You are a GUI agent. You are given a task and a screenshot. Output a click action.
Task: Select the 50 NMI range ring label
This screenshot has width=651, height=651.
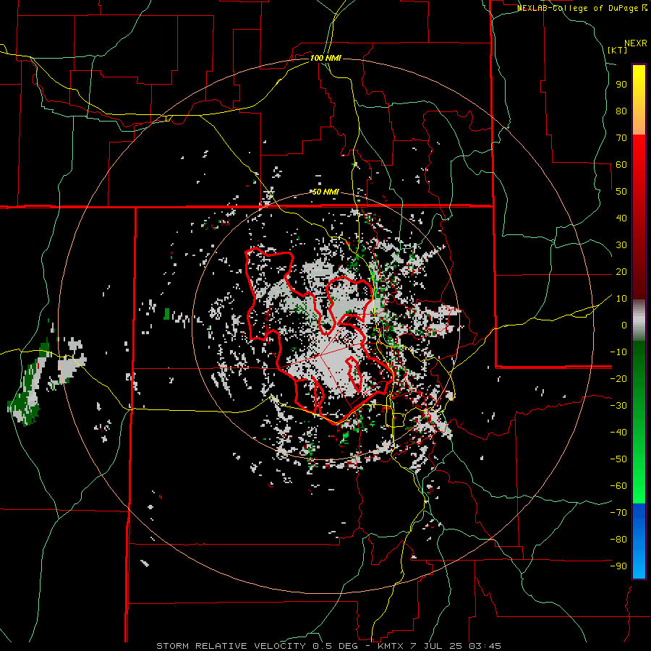pyautogui.click(x=325, y=192)
